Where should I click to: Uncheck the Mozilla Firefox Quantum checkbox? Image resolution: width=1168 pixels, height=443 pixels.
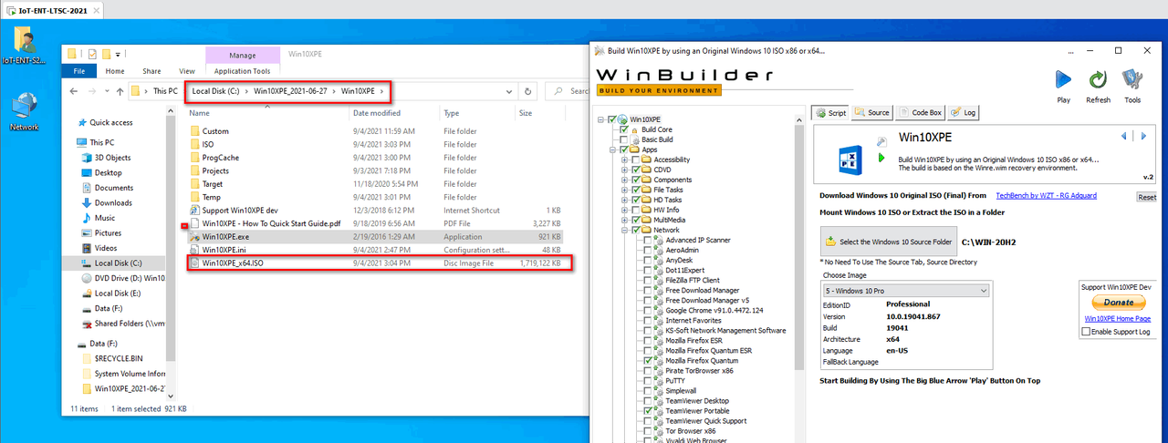pos(647,361)
